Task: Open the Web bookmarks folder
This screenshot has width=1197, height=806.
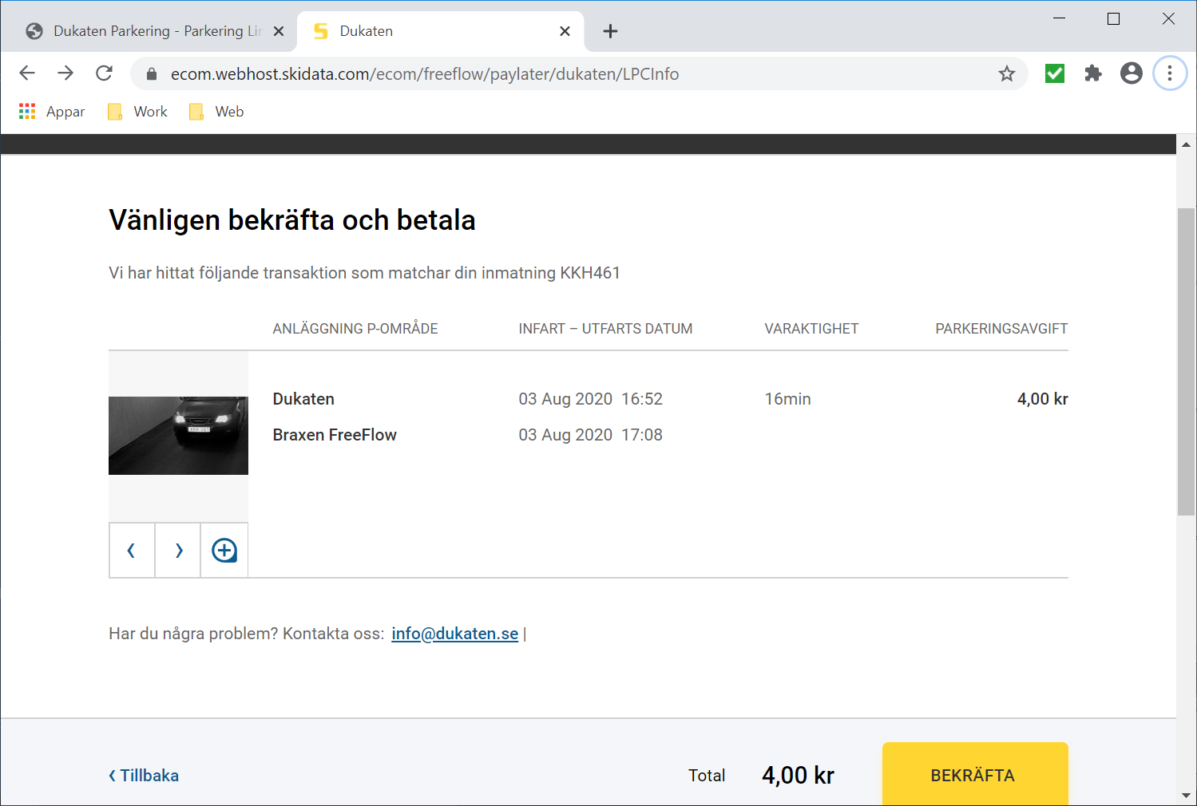Action: click(216, 112)
